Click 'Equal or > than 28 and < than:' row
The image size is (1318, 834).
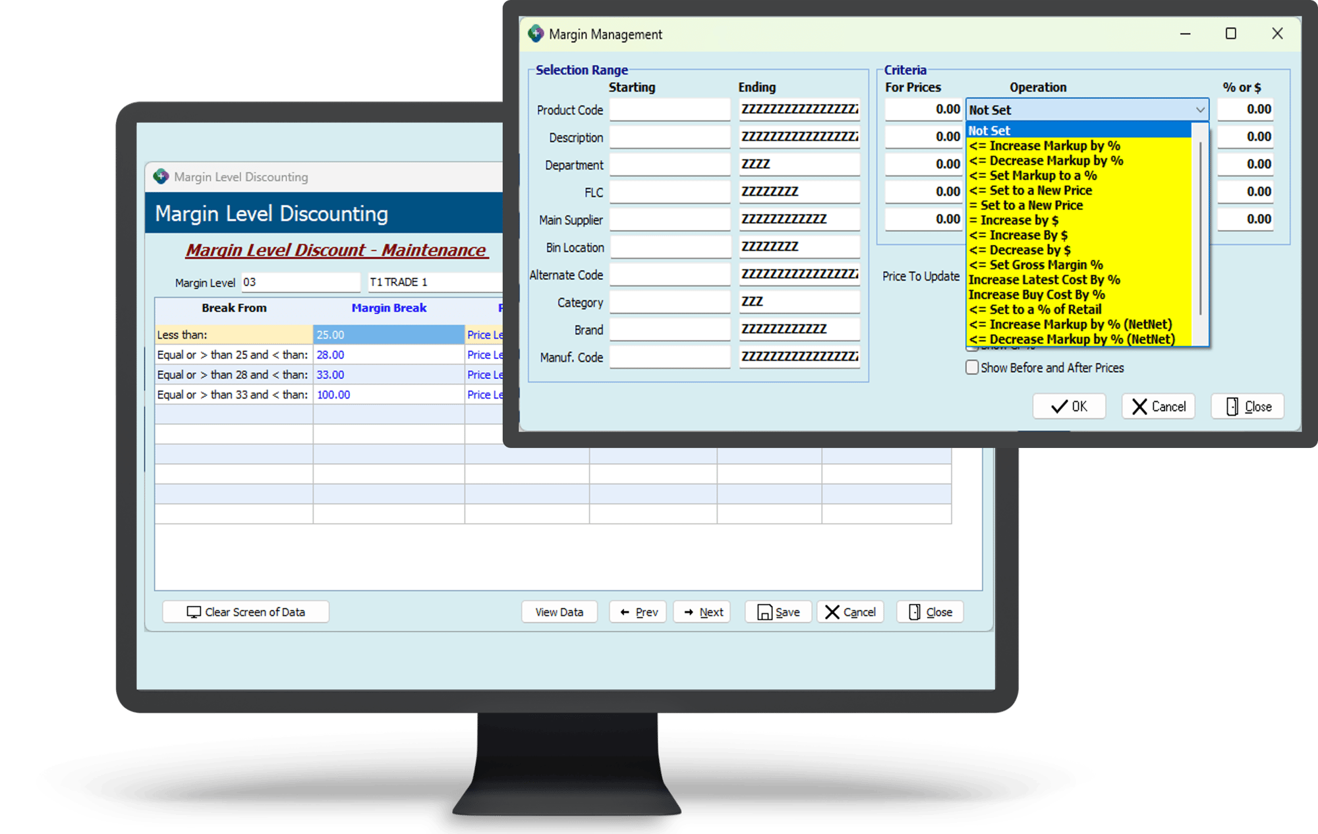[234, 374]
